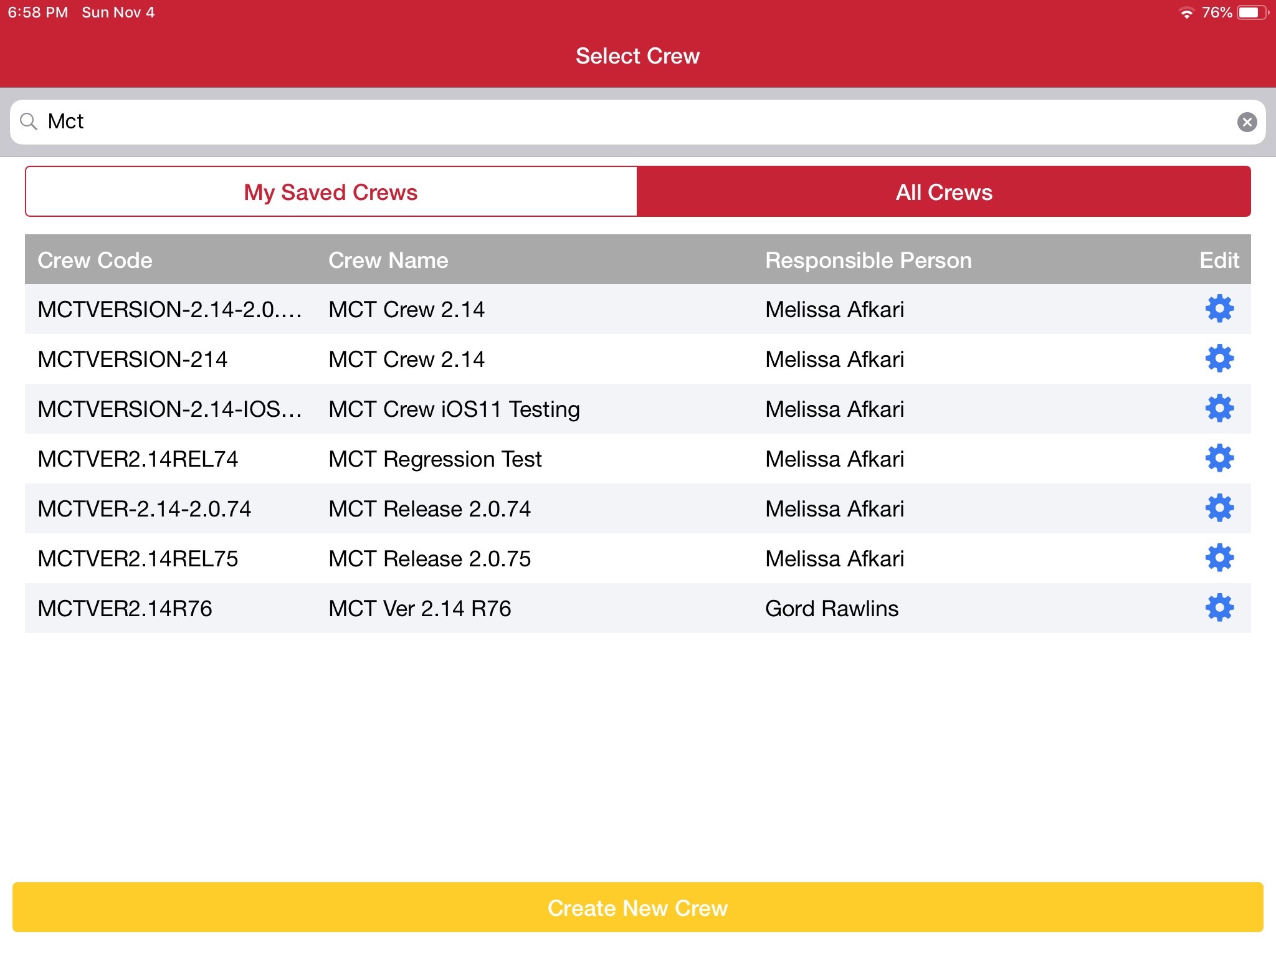This screenshot has height=957, width=1276.
Task: Toggle All Crews display mode
Action: (945, 192)
